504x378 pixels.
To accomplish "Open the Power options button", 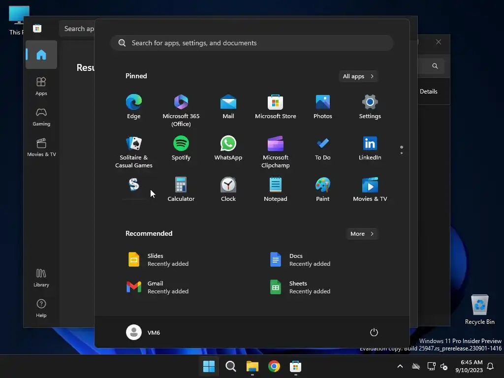I will pyautogui.click(x=374, y=332).
